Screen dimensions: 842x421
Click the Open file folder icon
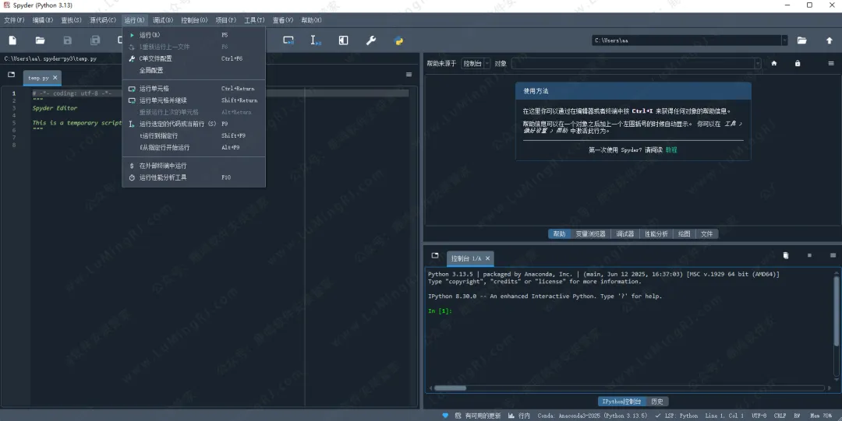tap(40, 40)
